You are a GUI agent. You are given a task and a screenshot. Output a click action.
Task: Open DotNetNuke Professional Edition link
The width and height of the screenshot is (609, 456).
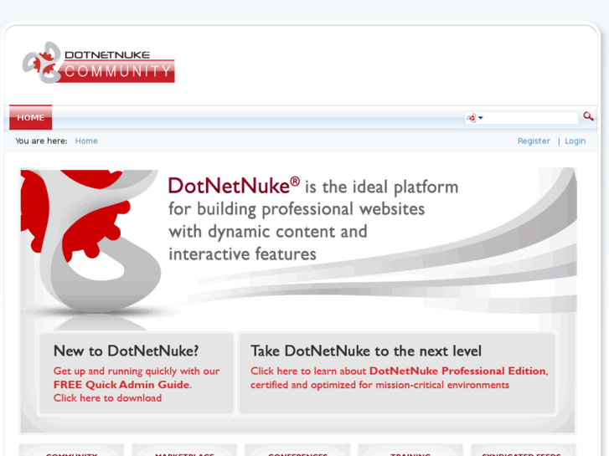(457, 371)
